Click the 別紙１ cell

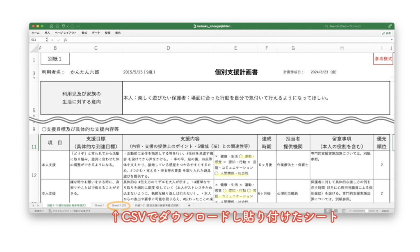tap(55, 59)
